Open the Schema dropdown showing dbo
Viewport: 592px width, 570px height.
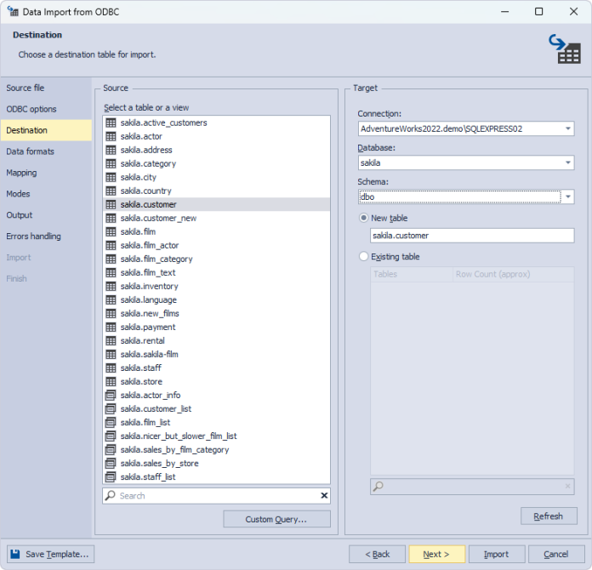[x=567, y=197]
